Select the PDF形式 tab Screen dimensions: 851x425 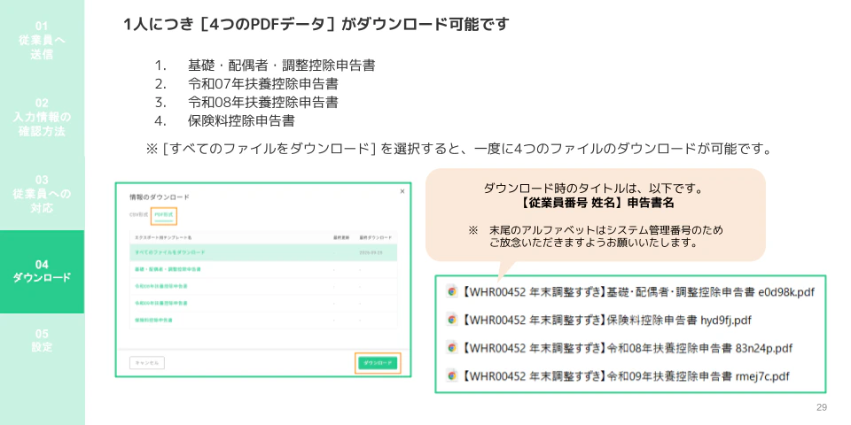coord(163,216)
